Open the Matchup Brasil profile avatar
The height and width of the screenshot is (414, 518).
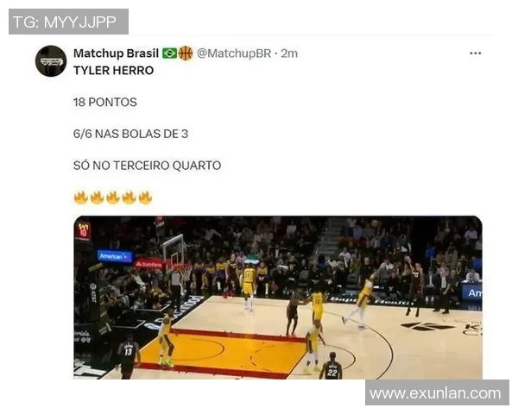tap(51, 61)
